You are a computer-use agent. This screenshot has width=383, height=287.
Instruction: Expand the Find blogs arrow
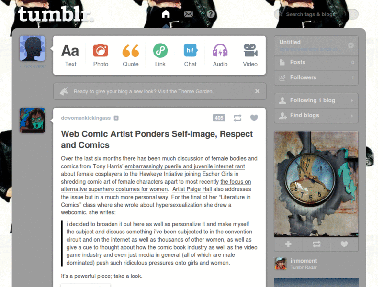click(352, 116)
